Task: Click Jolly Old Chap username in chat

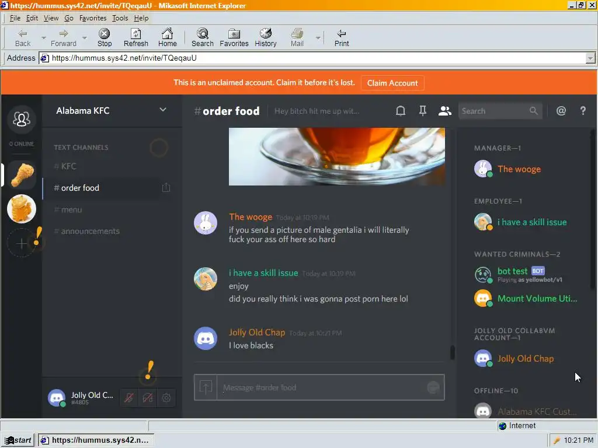Action: click(x=257, y=332)
